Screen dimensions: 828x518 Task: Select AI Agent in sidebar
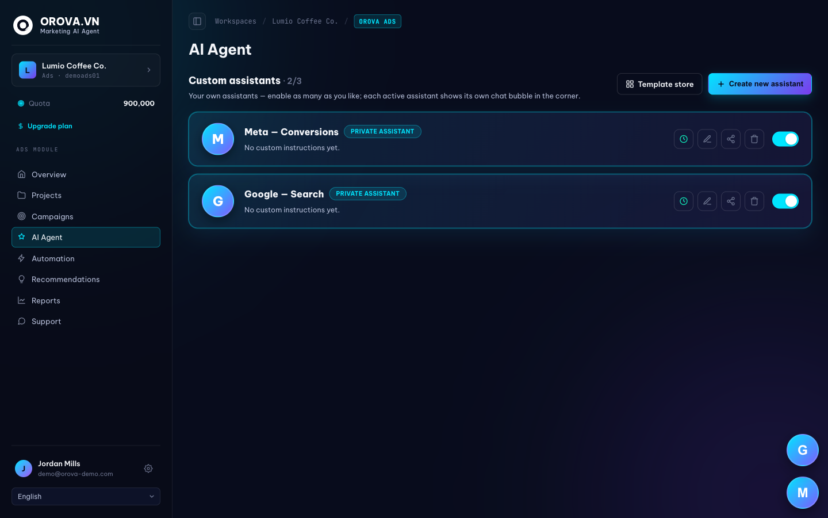coord(86,237)
